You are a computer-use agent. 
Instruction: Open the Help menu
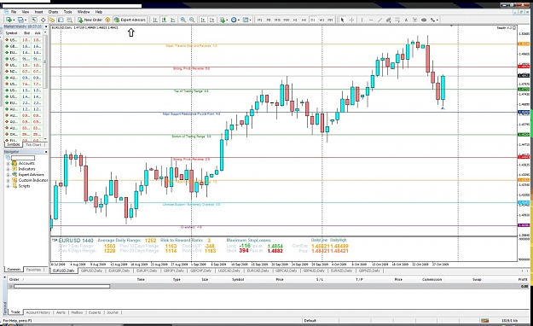[x=99, y=12]
